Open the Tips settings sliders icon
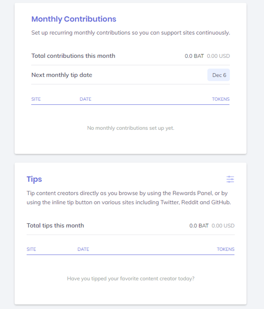This screenshot has width=264, height=309. point(230,179)
